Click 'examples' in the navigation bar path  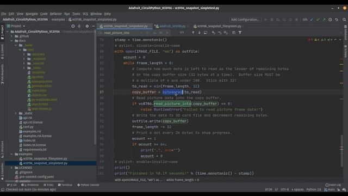(x=58, y=20)
